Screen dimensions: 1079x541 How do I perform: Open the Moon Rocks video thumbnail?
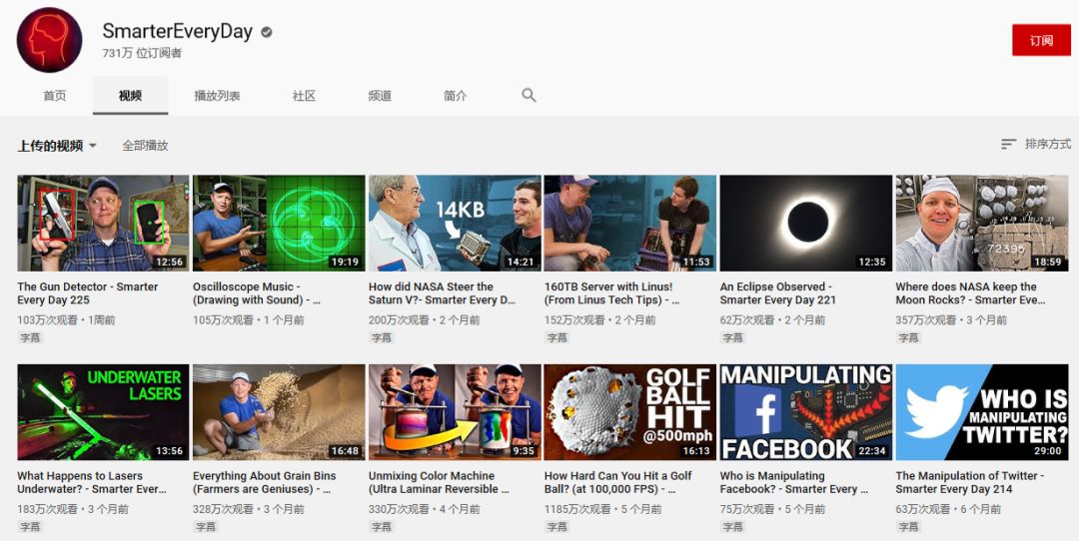[x=981, y=223]
